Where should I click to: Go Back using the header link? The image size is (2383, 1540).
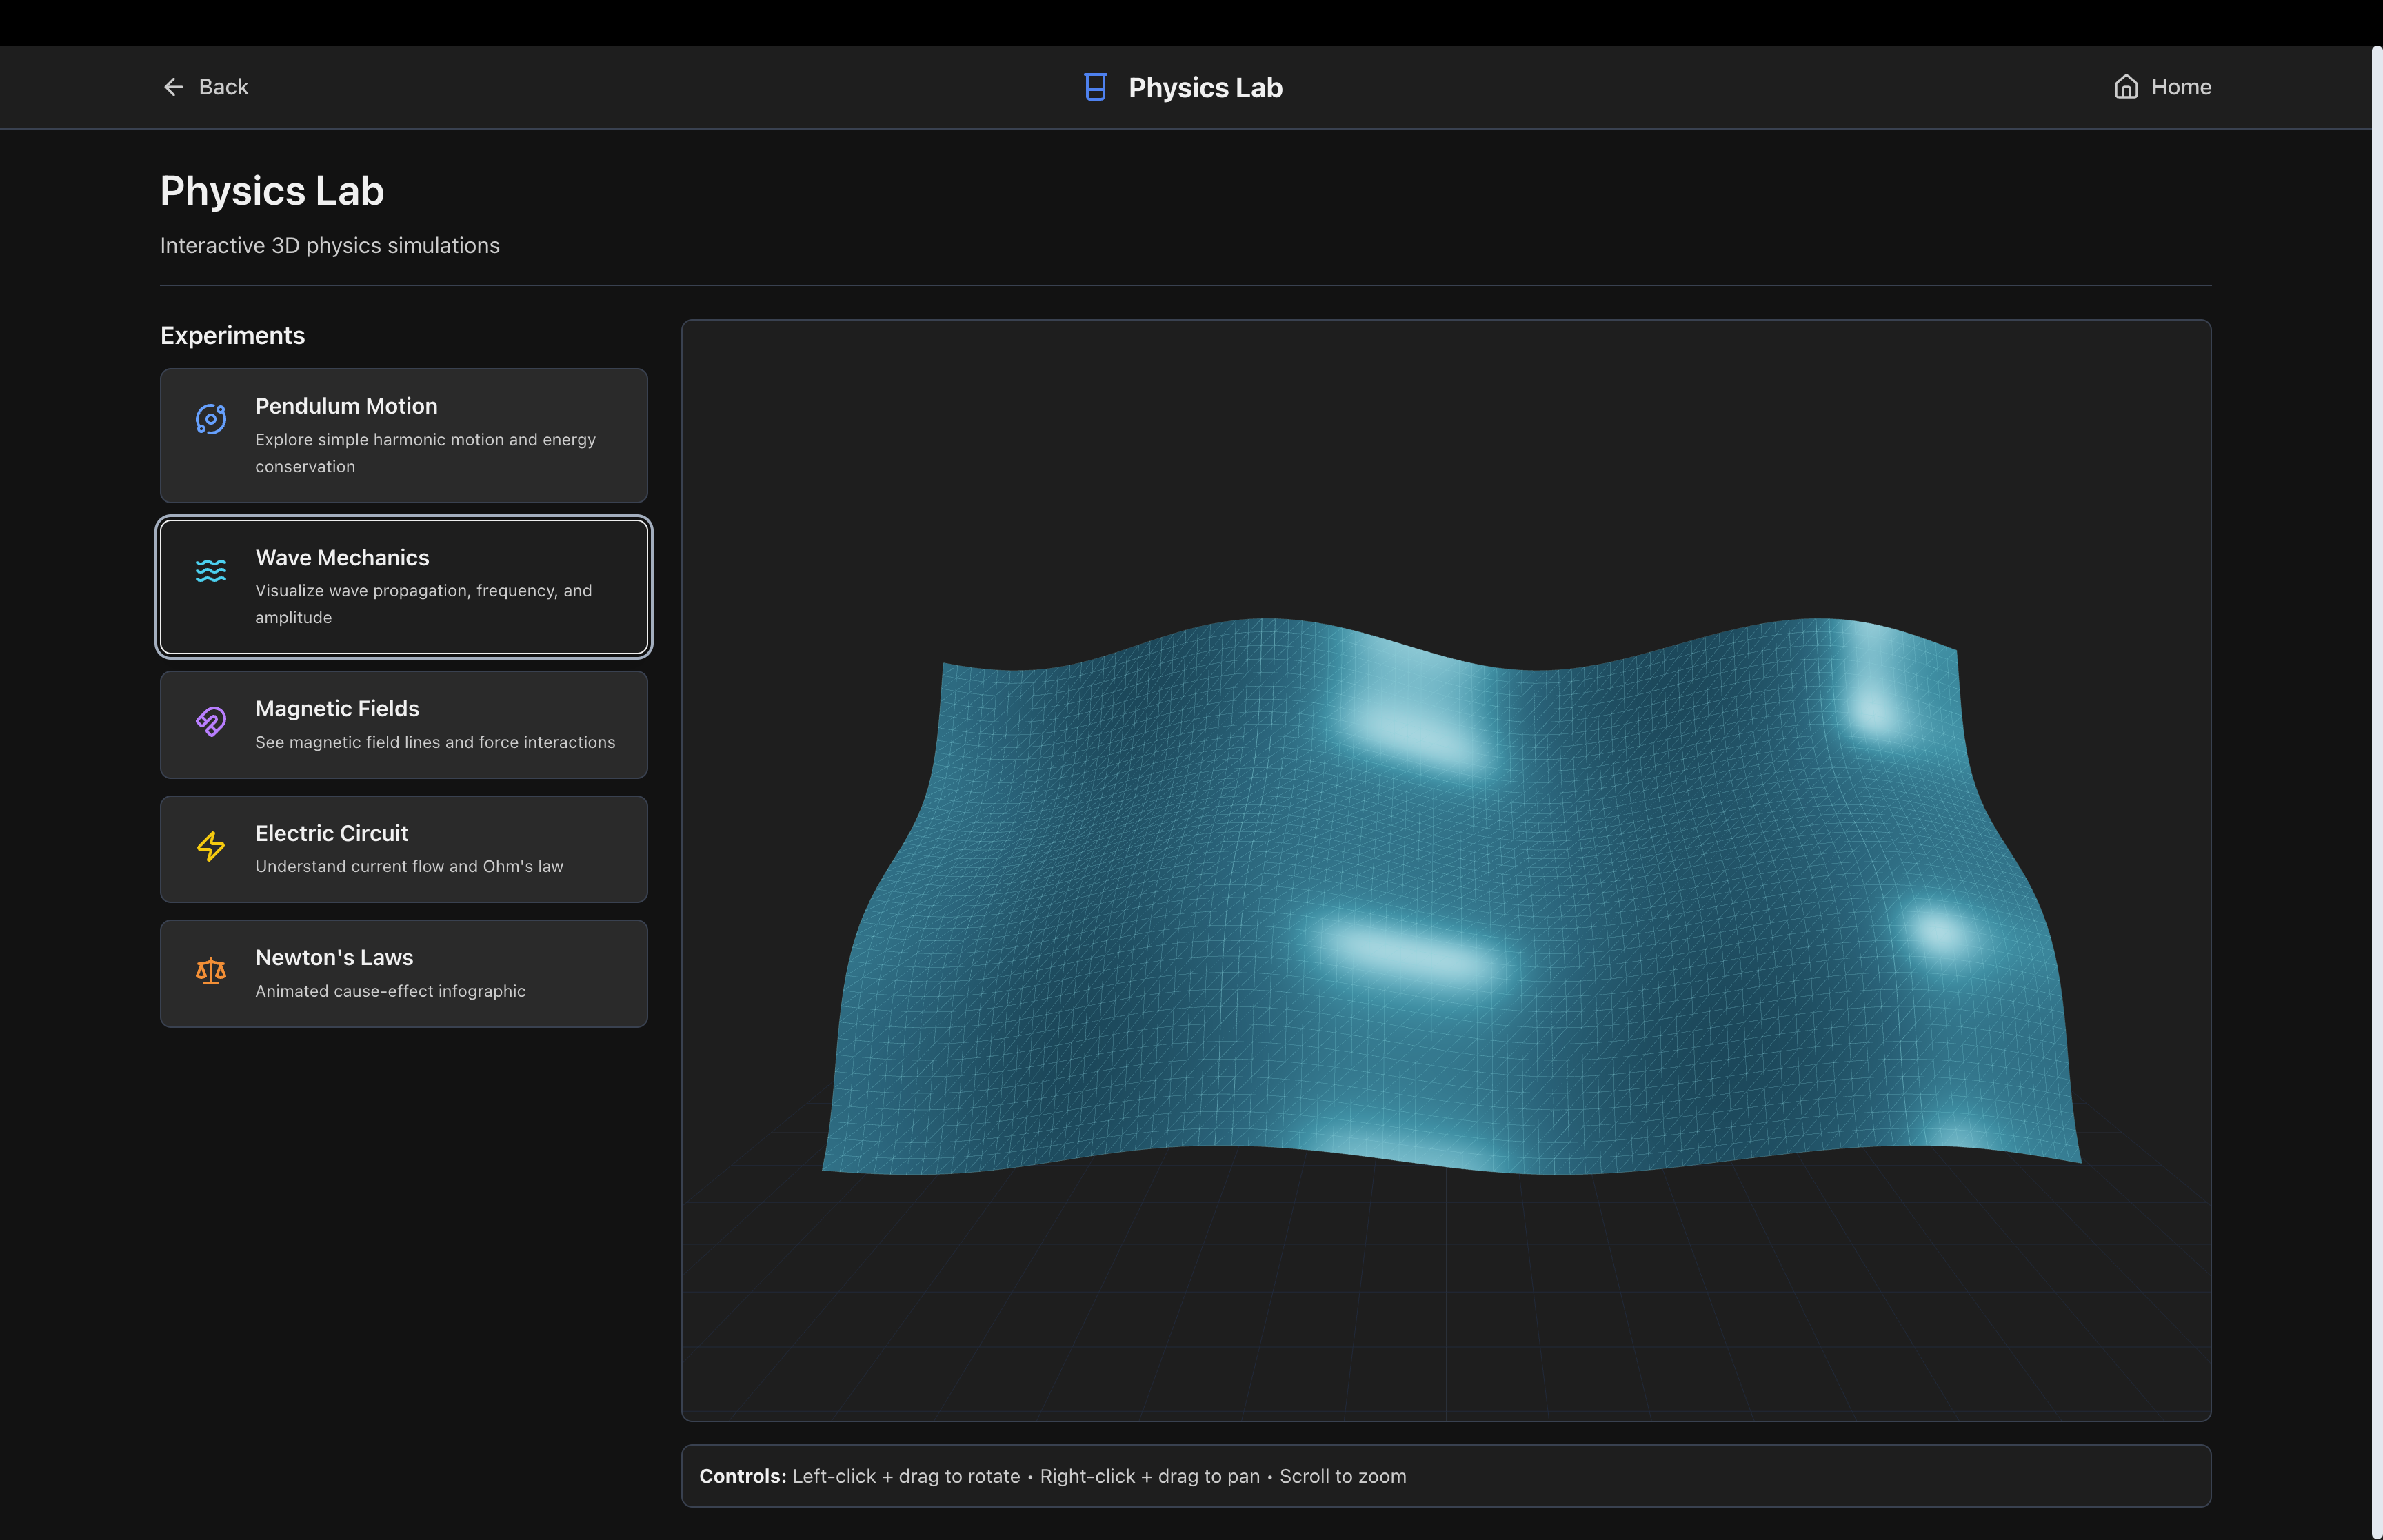pyautogui.click(x=223, y=87)
